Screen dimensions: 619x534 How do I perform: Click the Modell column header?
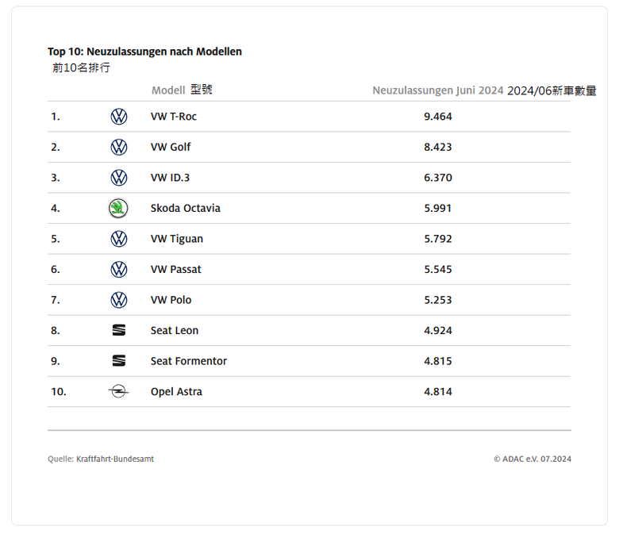coord(168,90)
